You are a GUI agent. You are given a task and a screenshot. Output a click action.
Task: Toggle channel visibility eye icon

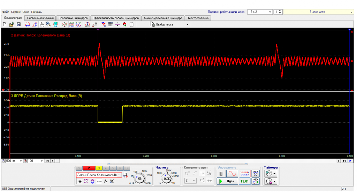pos(80,182)
